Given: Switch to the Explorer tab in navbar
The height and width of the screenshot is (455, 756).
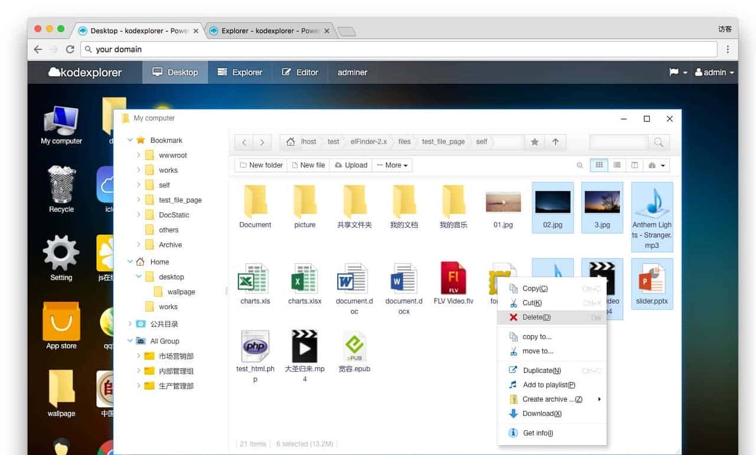Looking at the screenshot, I should [x=240, y=73].
